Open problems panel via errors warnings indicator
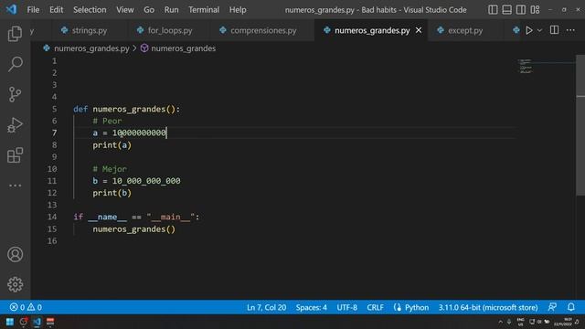The width and height of the screenshot is (585, 329). 26,307
